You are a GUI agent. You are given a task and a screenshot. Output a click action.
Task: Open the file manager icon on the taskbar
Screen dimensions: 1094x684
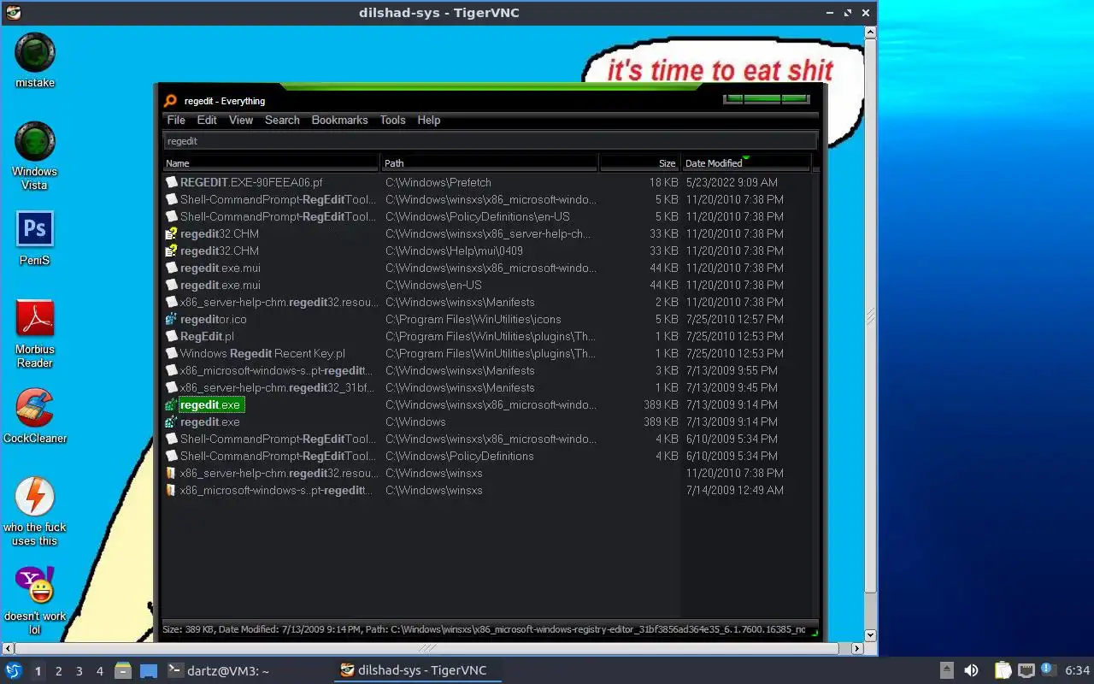pyautogui.click(x=123, y=670)
